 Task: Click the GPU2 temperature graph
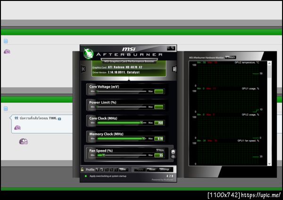tap(228, 75)
